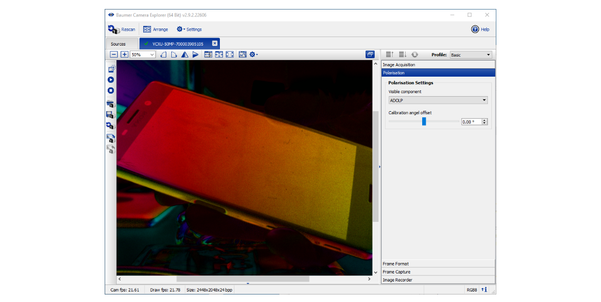
Task: Click the Arrange windows button
Action: point(156,30)
